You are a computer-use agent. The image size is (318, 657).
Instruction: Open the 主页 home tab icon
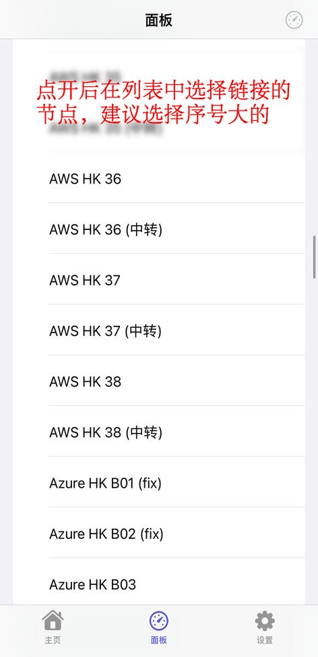click(53, 621)
